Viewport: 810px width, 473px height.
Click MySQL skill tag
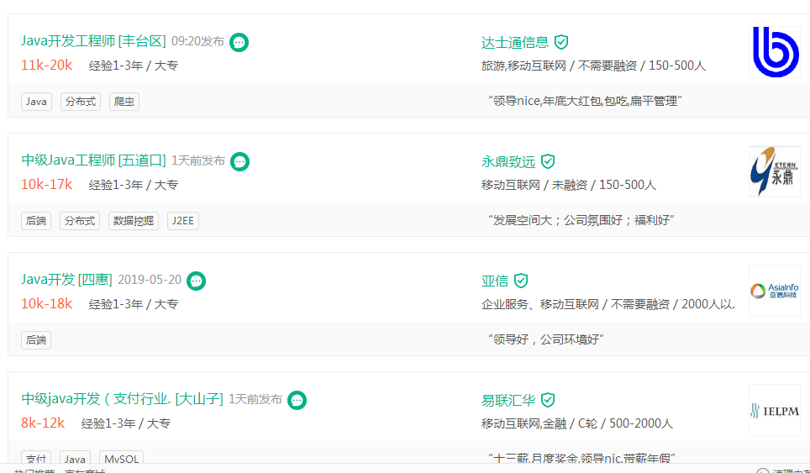(121, 459)
